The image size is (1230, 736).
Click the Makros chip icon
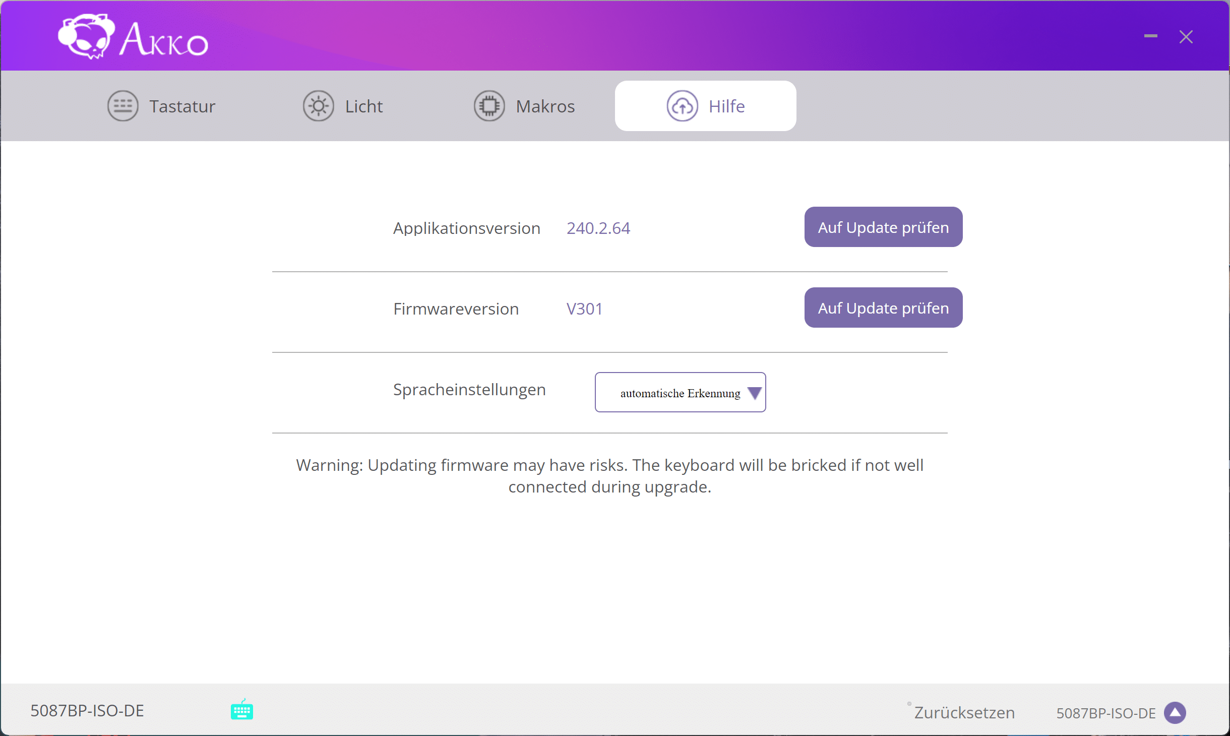point(489,106)
